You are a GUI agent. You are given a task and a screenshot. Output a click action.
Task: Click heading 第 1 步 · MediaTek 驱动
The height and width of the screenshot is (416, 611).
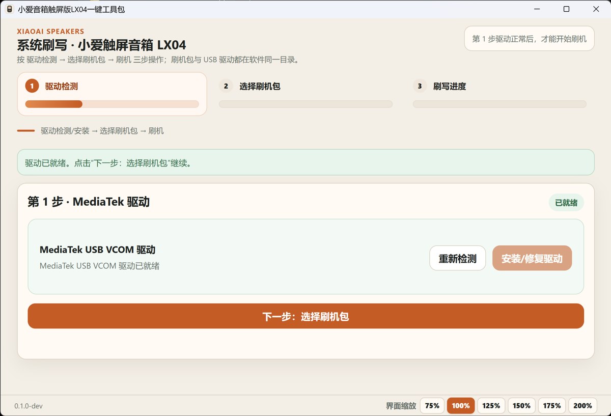[89, 202]
